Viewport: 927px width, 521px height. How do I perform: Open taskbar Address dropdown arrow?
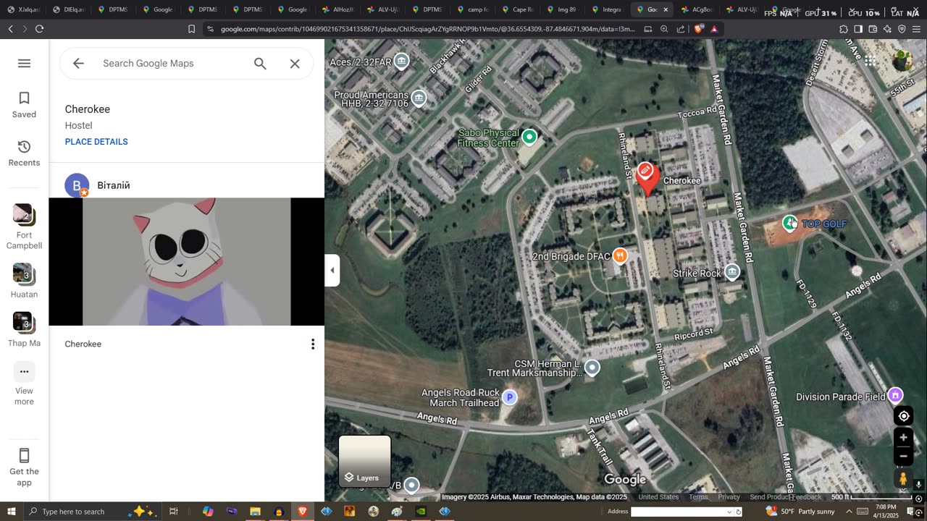(730, 512)
